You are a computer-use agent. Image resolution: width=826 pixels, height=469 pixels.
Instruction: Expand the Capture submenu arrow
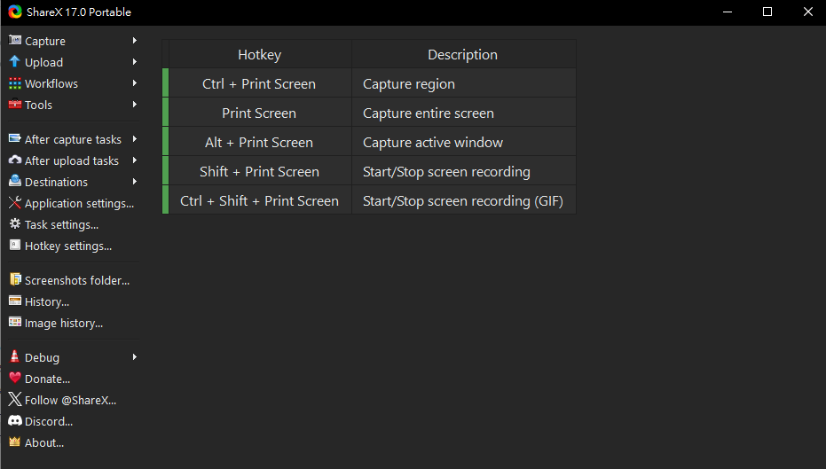[135, 41]
